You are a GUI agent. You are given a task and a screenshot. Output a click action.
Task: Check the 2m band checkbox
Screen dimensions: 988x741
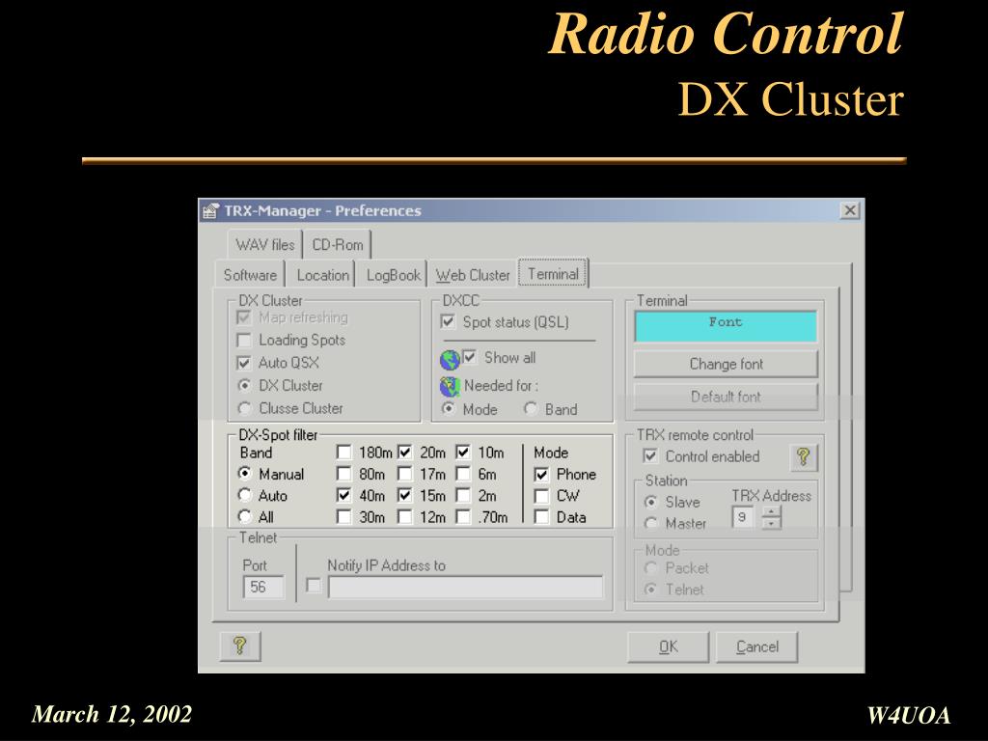pos(463,495)
